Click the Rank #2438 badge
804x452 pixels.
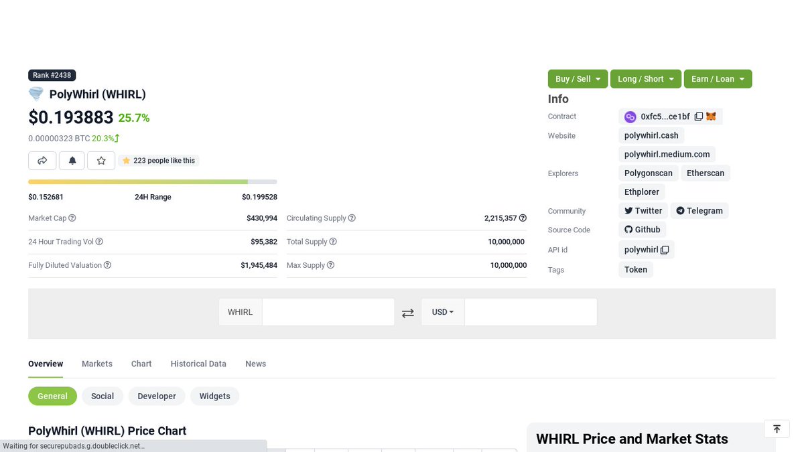coord(52,75)
